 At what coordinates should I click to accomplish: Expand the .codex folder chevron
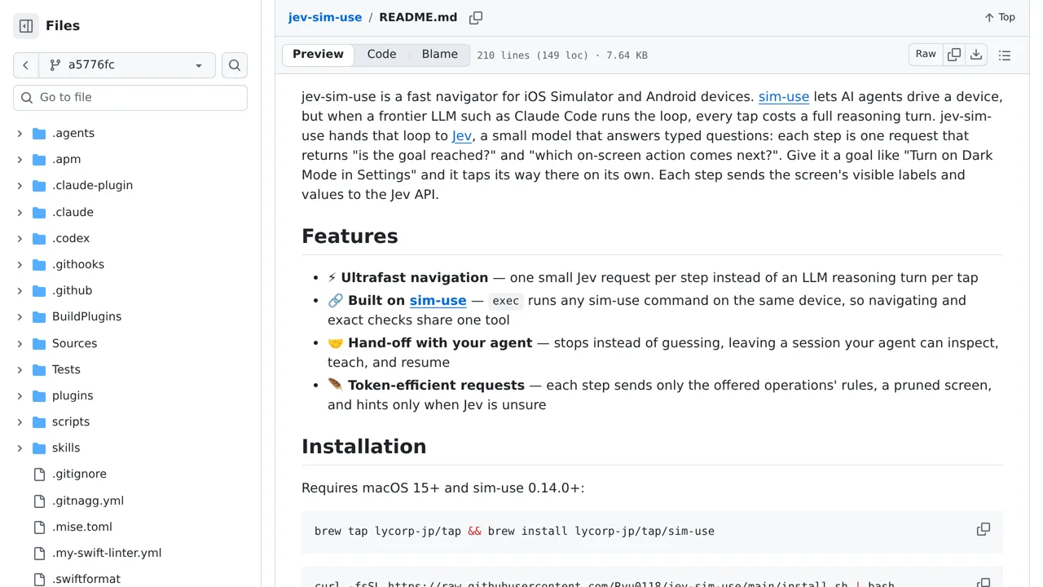[20, 238]
